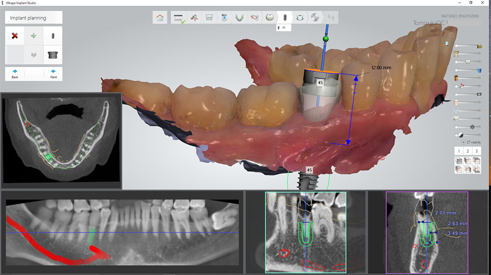The height and width of the screenshot is (275, 491).
Task: Click the CT opacity slider
Action: [466, 94]
